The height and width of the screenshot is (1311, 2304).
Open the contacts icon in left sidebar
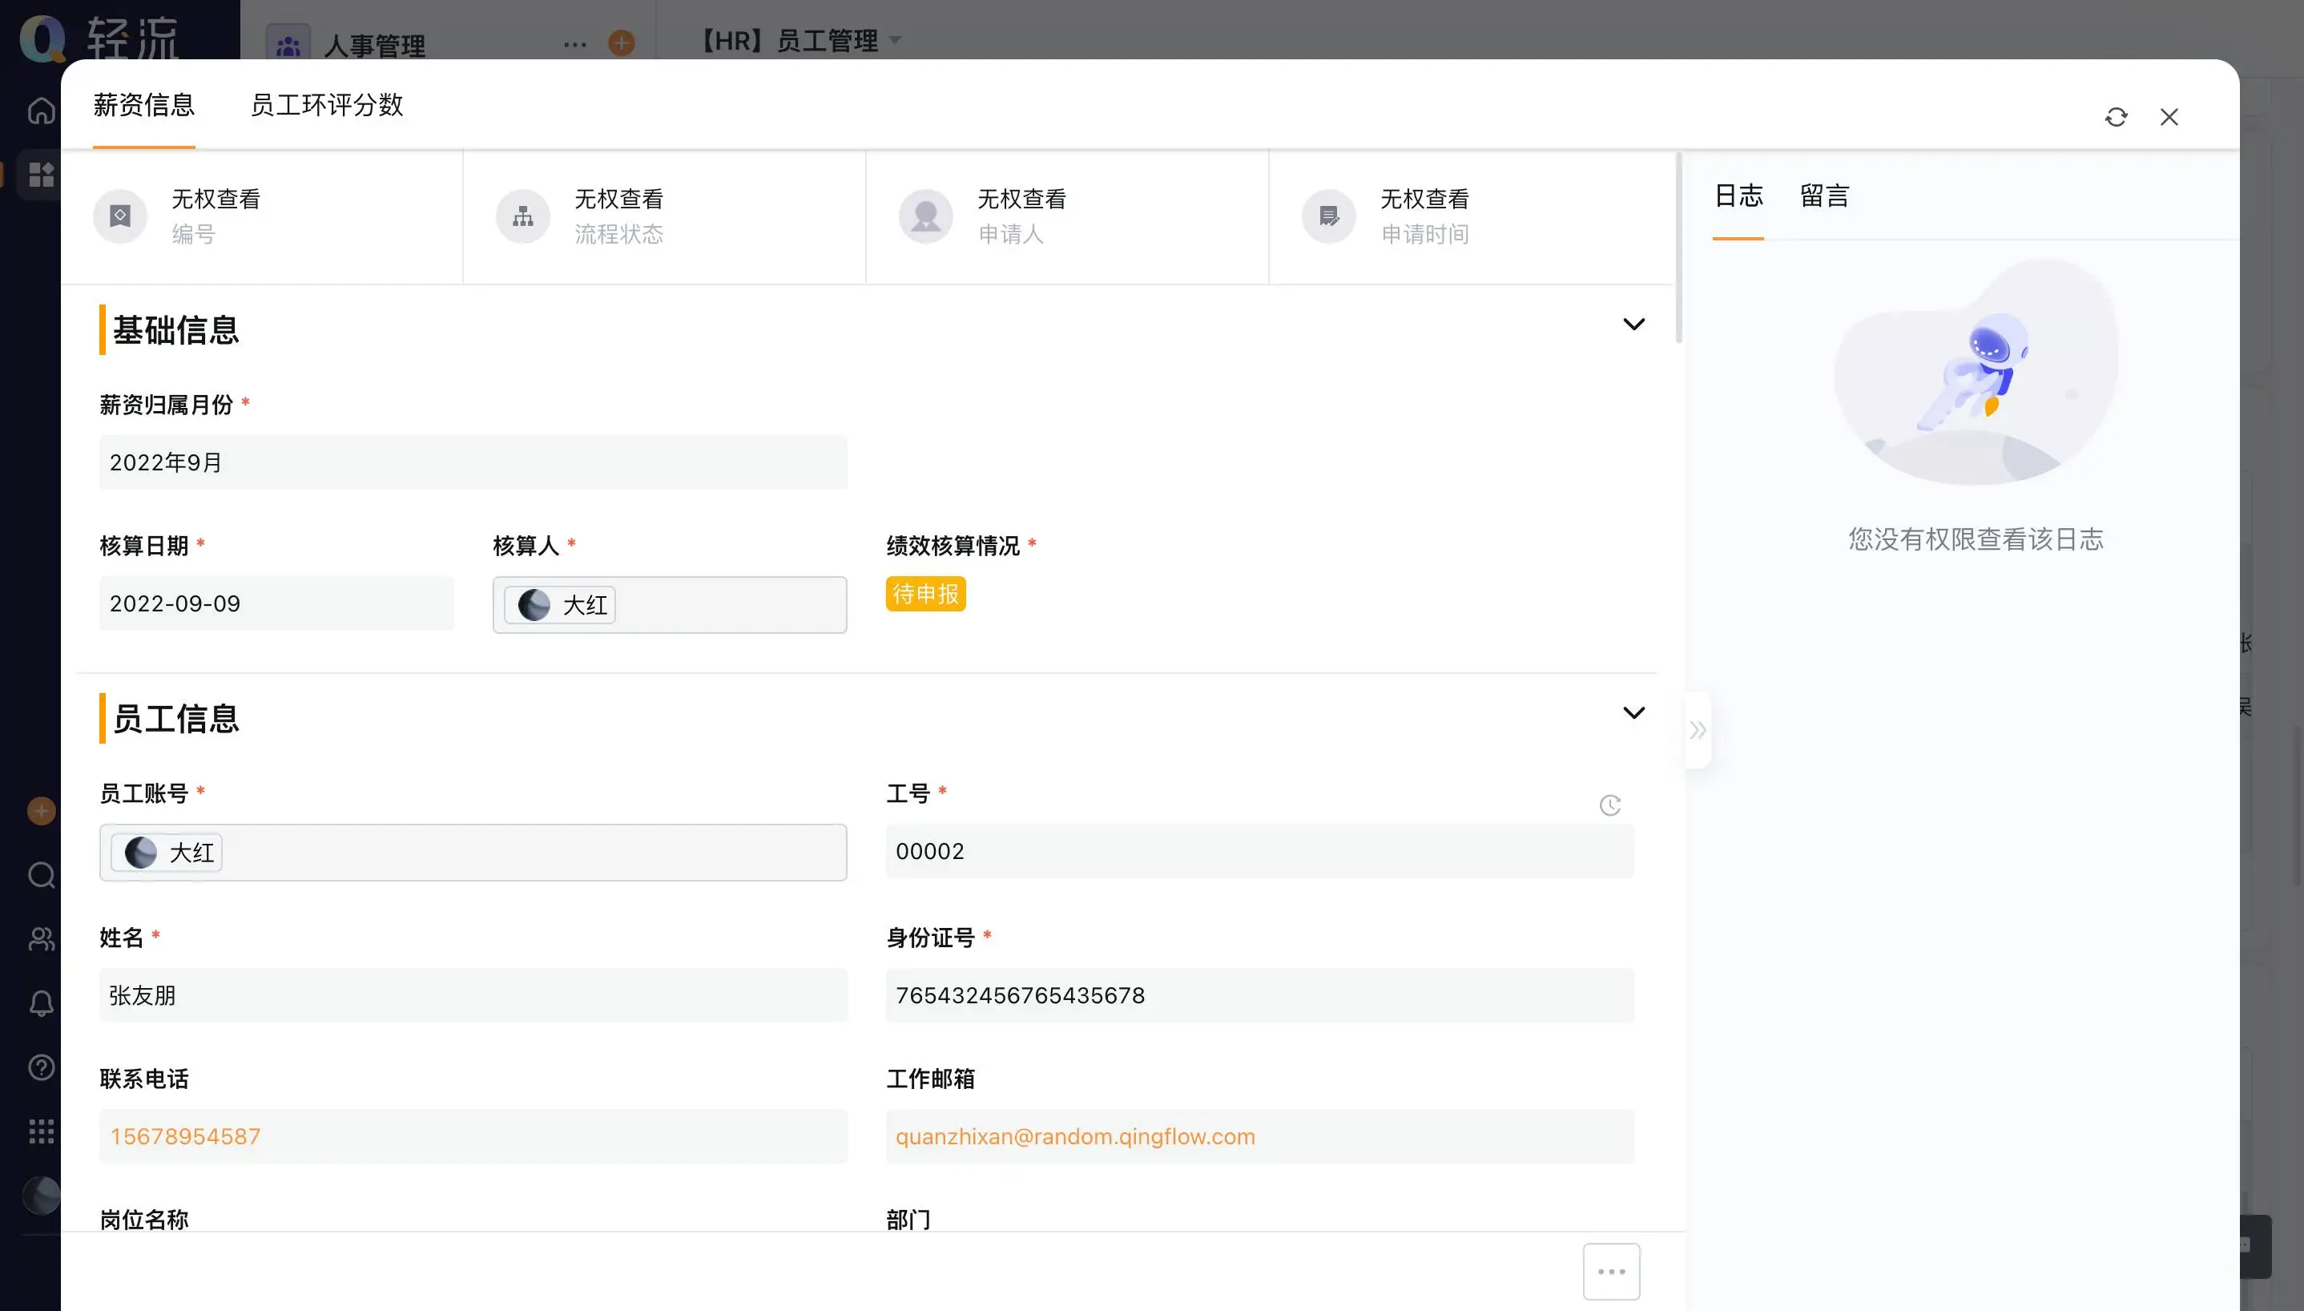pyautogui.click(x=42, y=939)
